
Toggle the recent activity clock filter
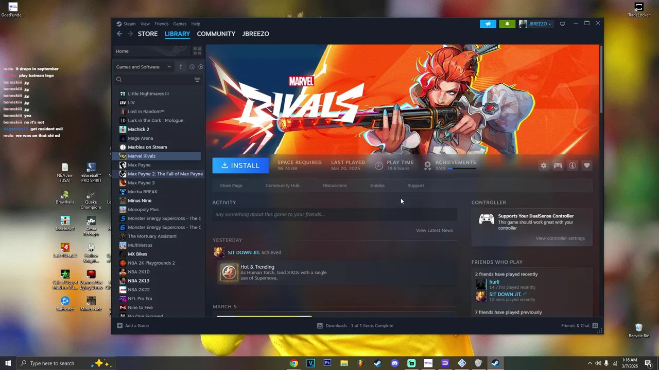[192, 67]
